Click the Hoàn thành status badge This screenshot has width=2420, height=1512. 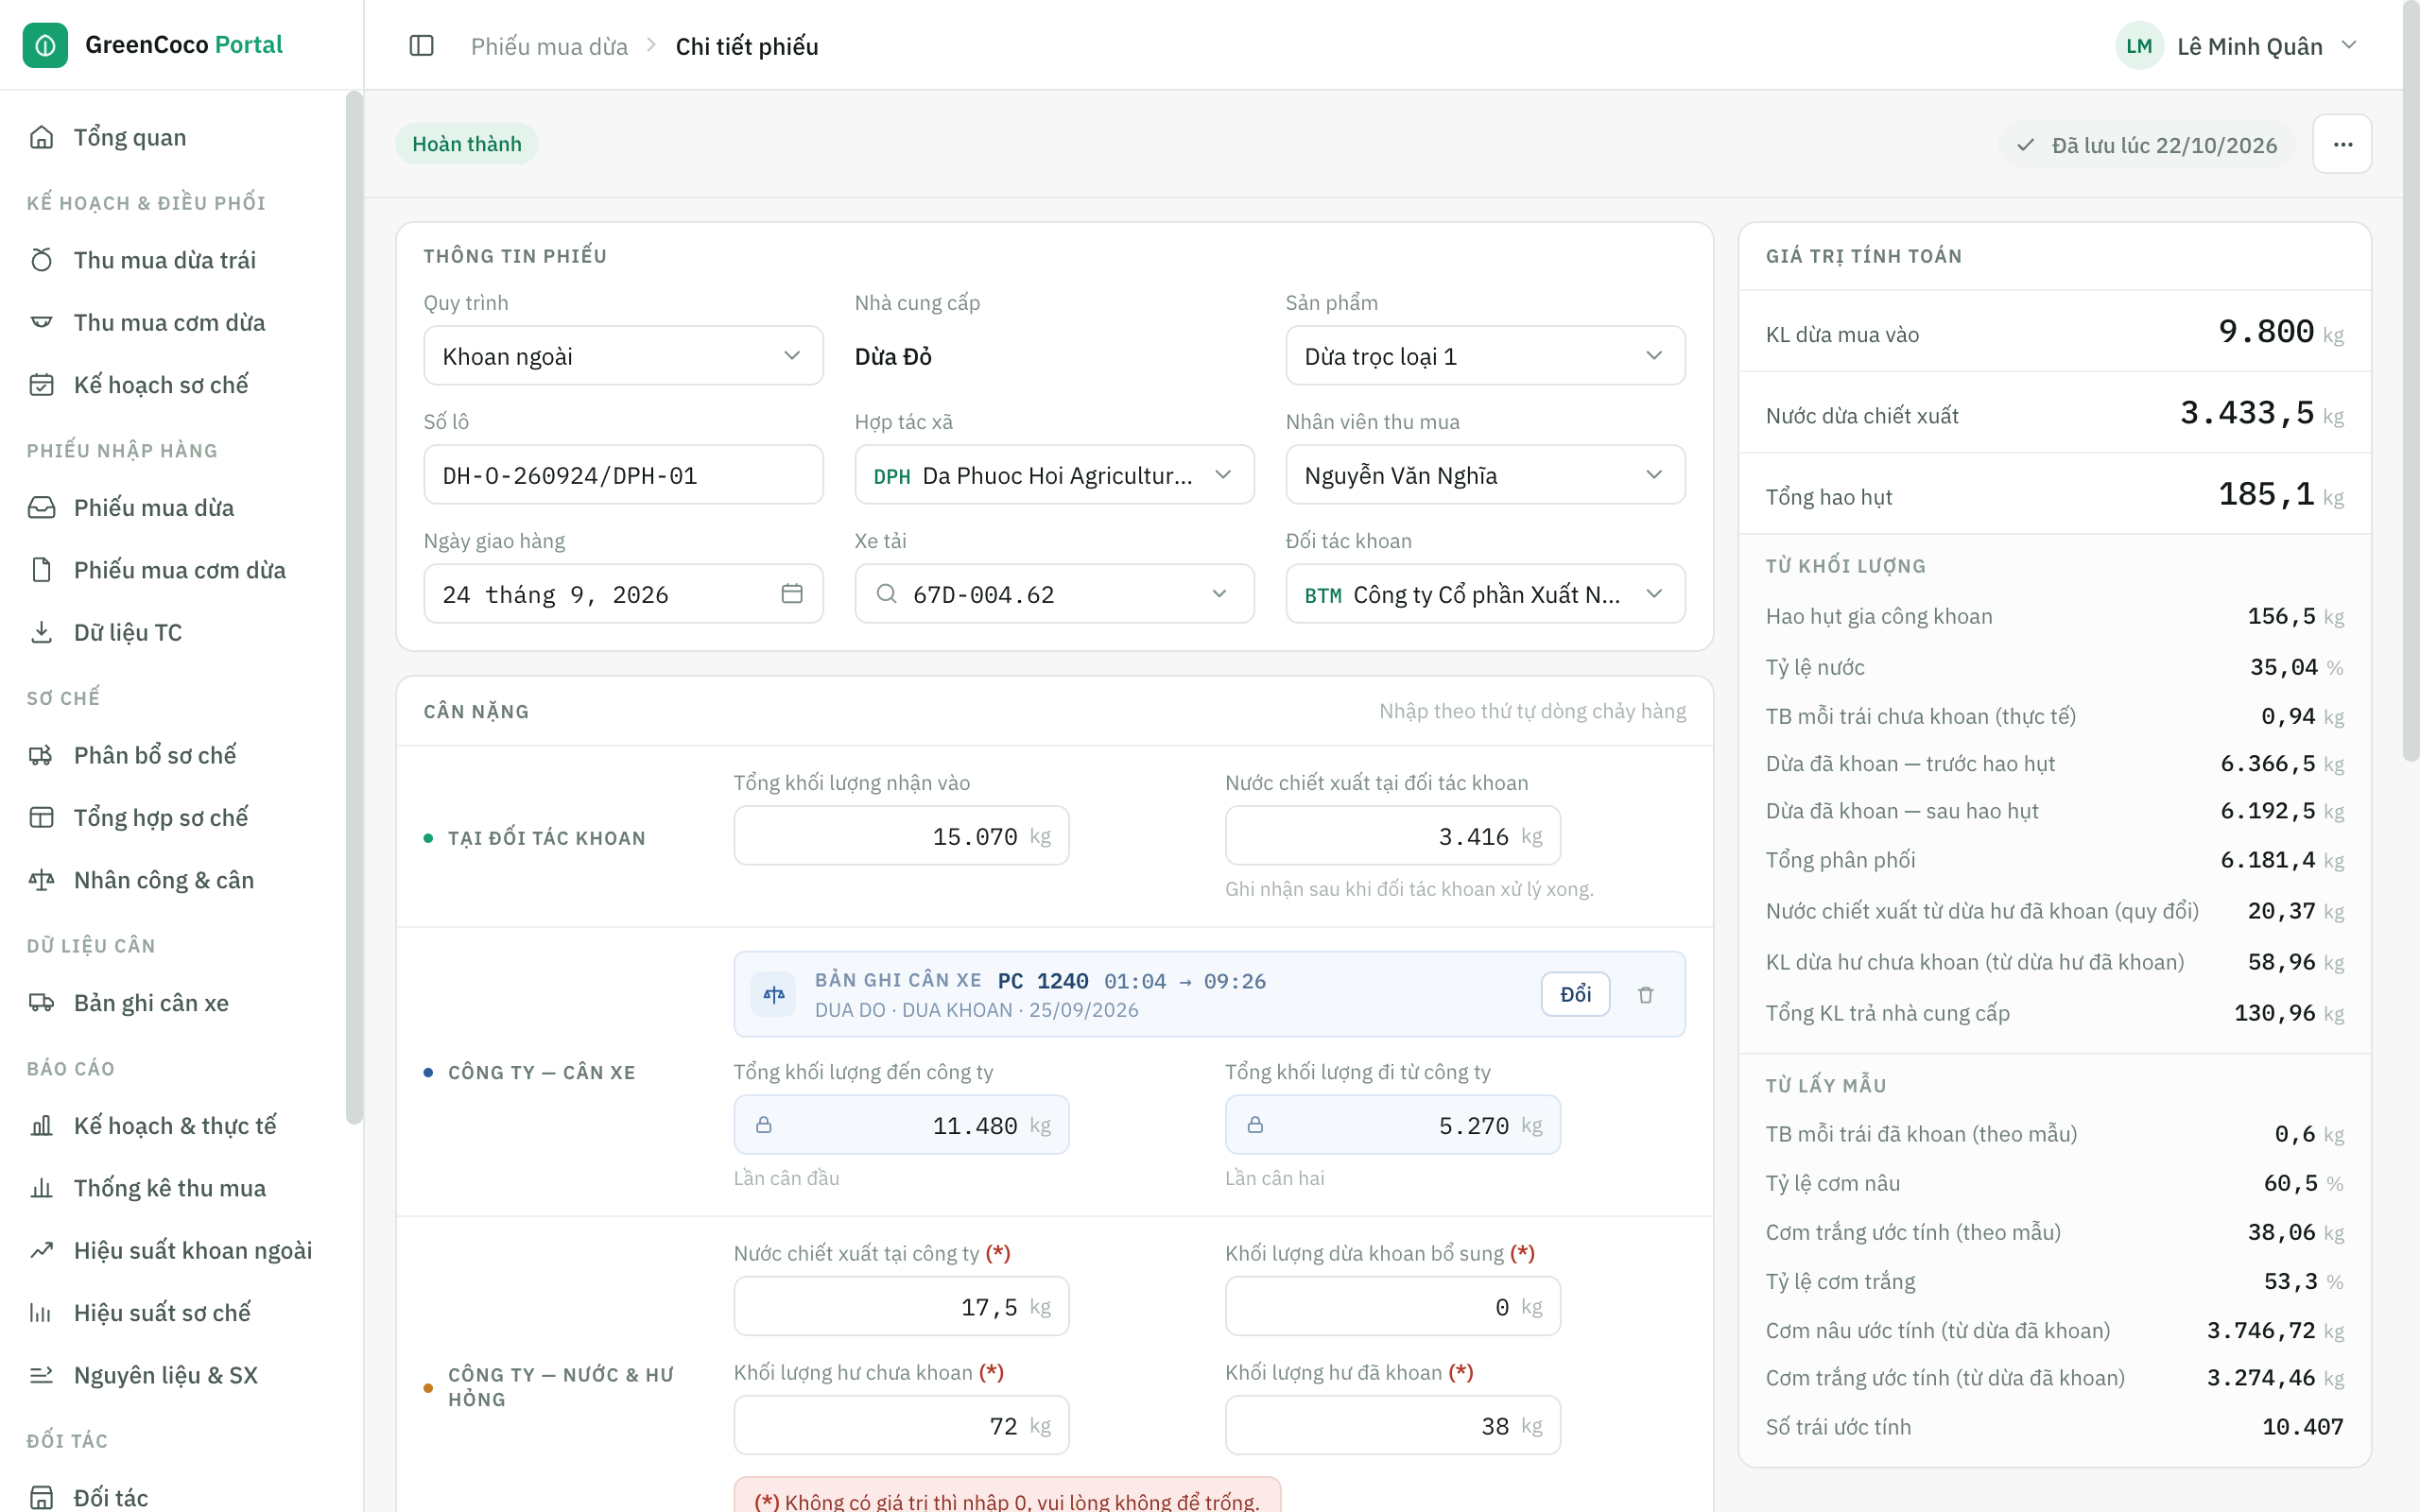click(467, 144)
